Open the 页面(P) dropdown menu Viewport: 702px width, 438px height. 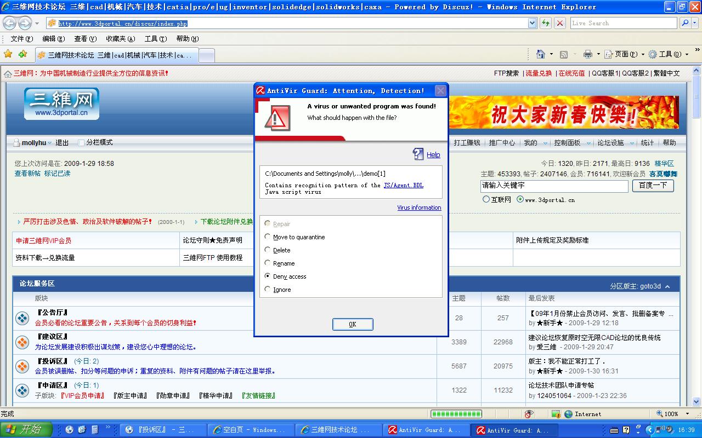click(625, 54)
